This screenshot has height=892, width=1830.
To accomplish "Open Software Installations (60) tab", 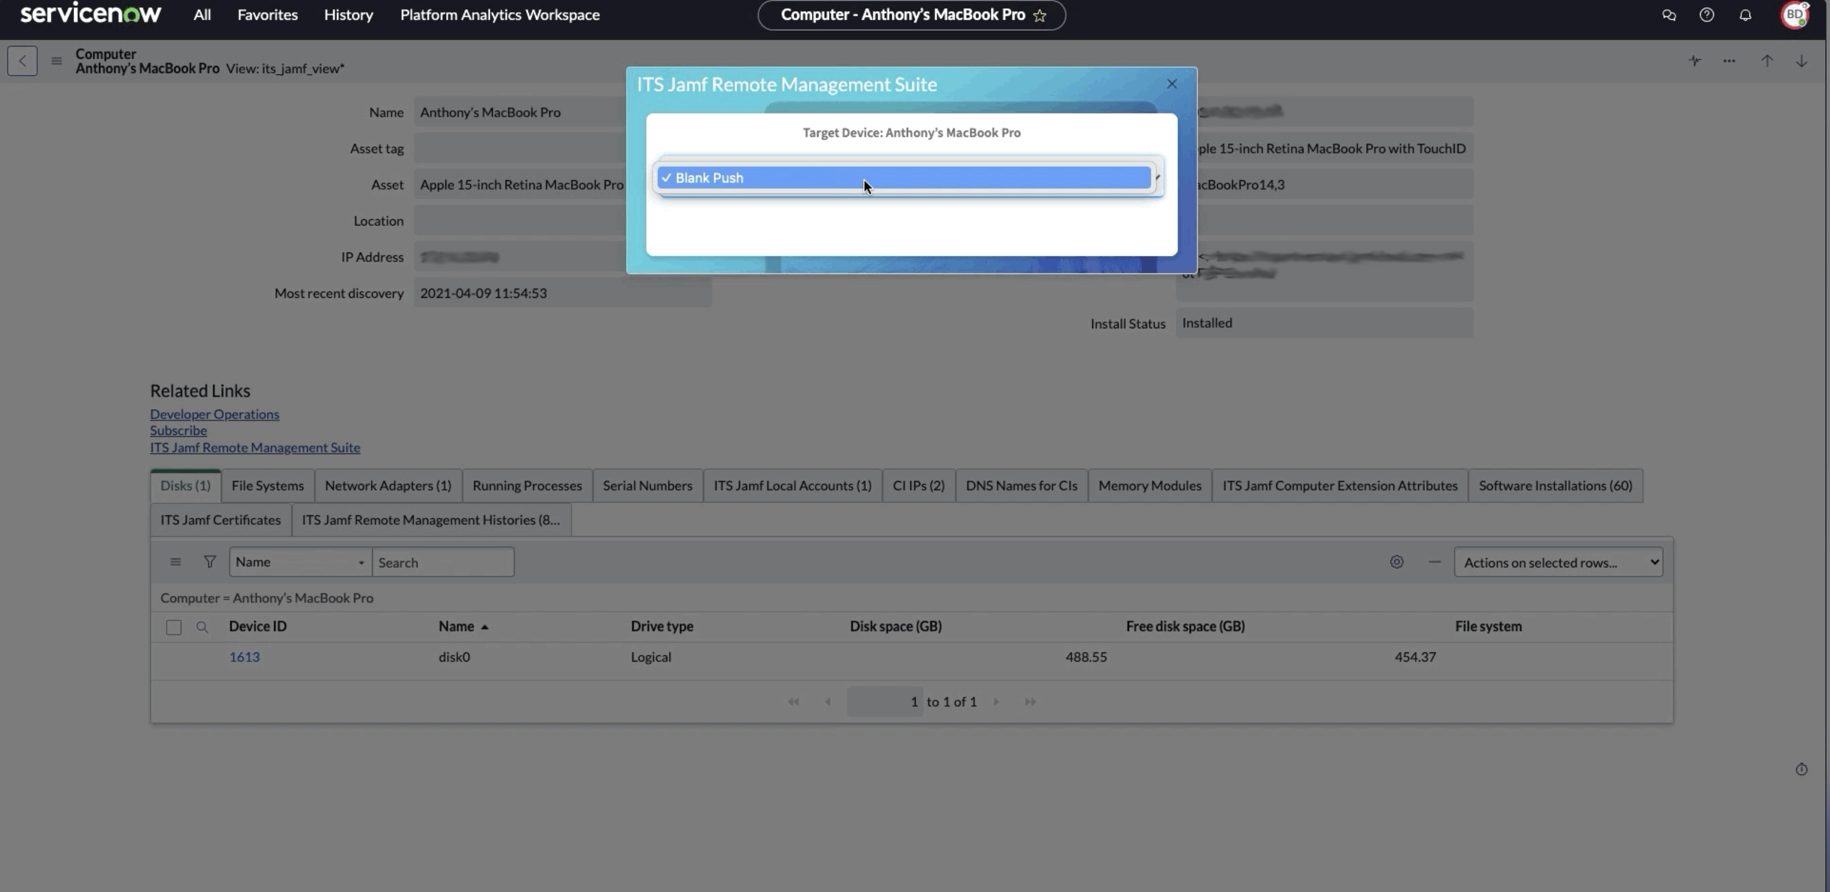I will (1555, 486).
